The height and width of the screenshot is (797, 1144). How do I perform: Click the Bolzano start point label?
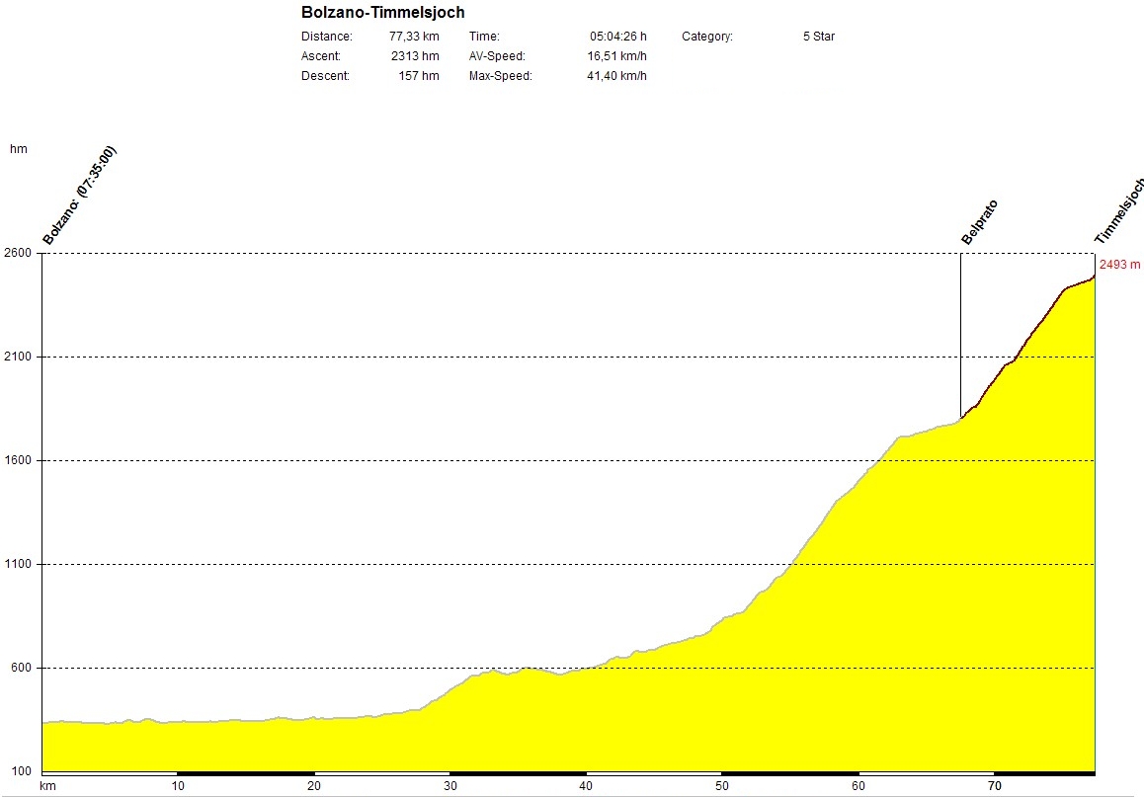click(79, 196)
